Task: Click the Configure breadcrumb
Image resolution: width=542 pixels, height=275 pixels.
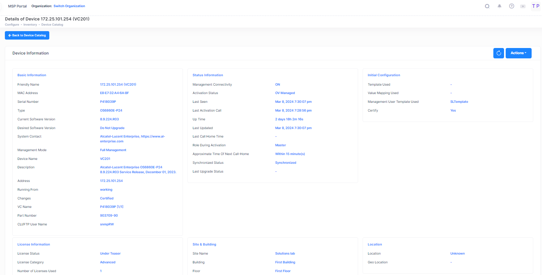Action: coord(12,25)
